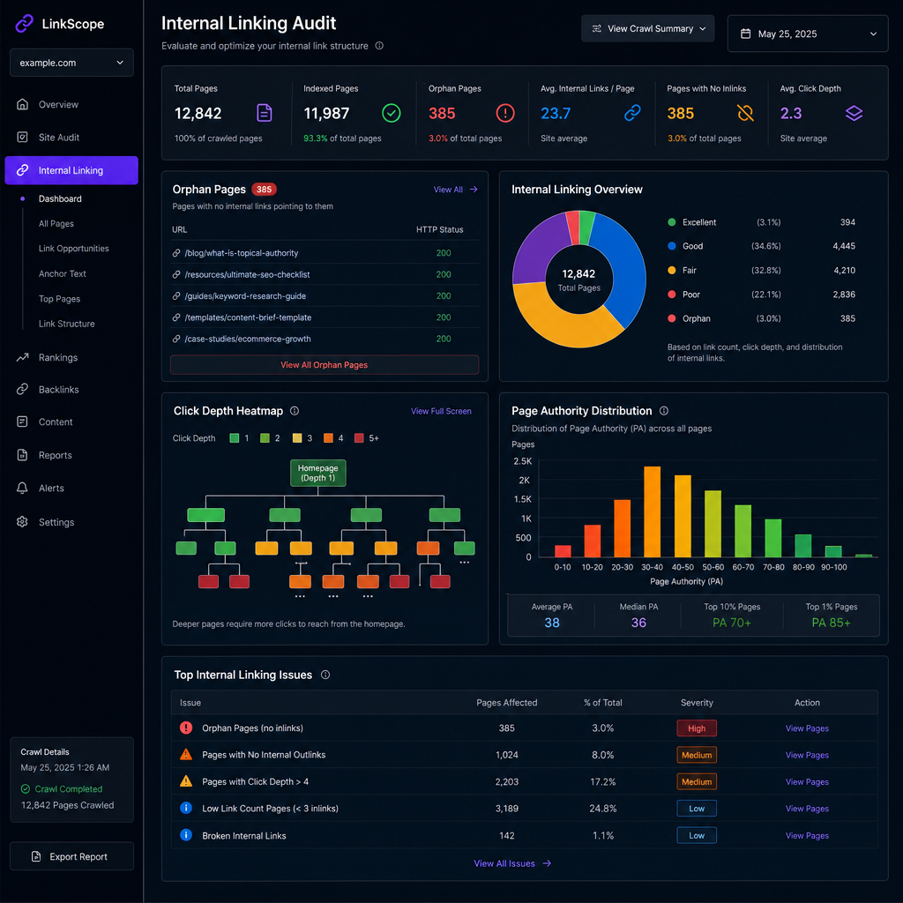Image resolution: width=903 pixels, height=903 pixels.
Task: Click info icon next to Top Internal Linking Issues
Action: 325,675
